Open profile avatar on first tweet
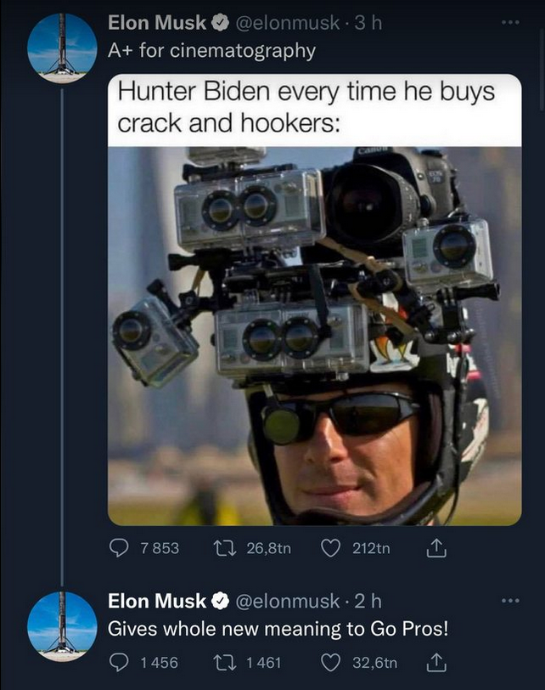 point(62,48)
